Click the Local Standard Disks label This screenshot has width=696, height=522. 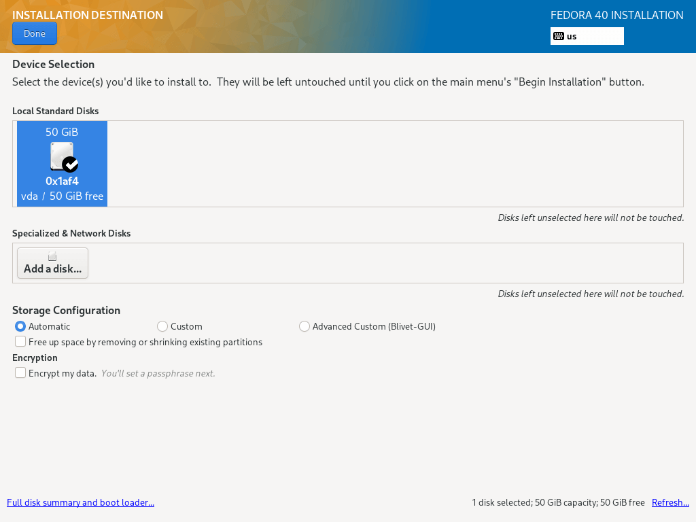(x=56, y=111)
